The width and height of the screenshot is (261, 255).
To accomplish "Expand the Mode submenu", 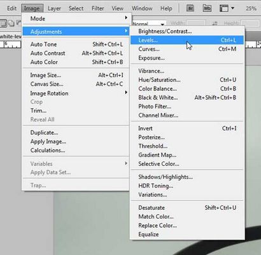I will (76, 18).
